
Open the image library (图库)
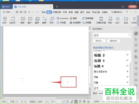(38, 20)
